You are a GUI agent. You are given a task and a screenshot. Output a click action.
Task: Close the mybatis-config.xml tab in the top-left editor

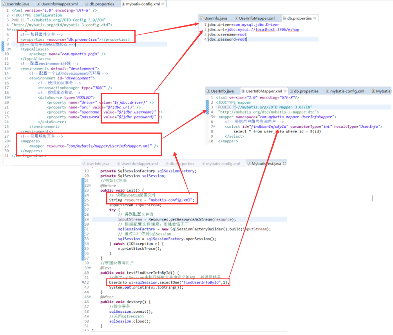(163, 4)
